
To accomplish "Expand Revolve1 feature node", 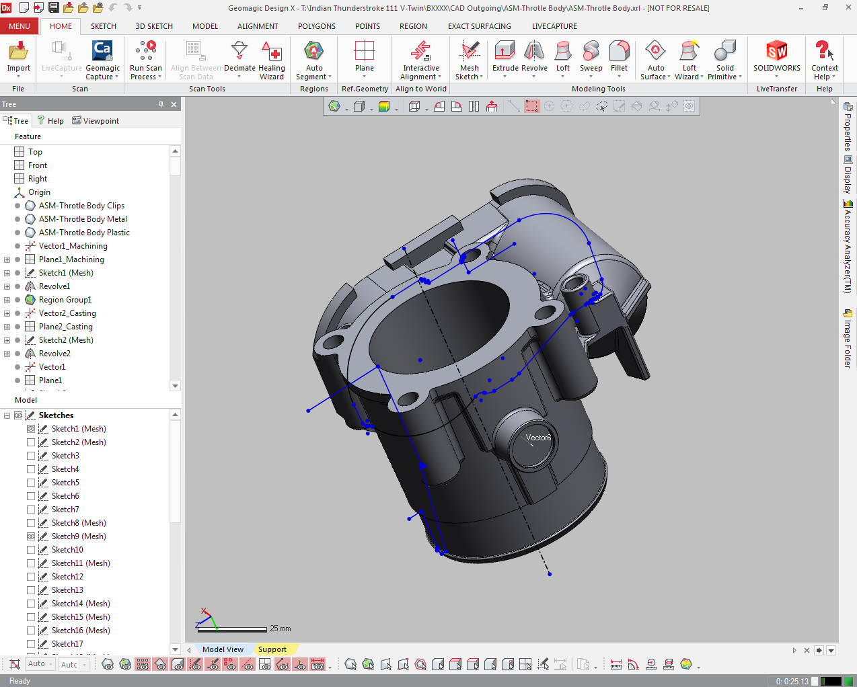I will coord(7,286).
